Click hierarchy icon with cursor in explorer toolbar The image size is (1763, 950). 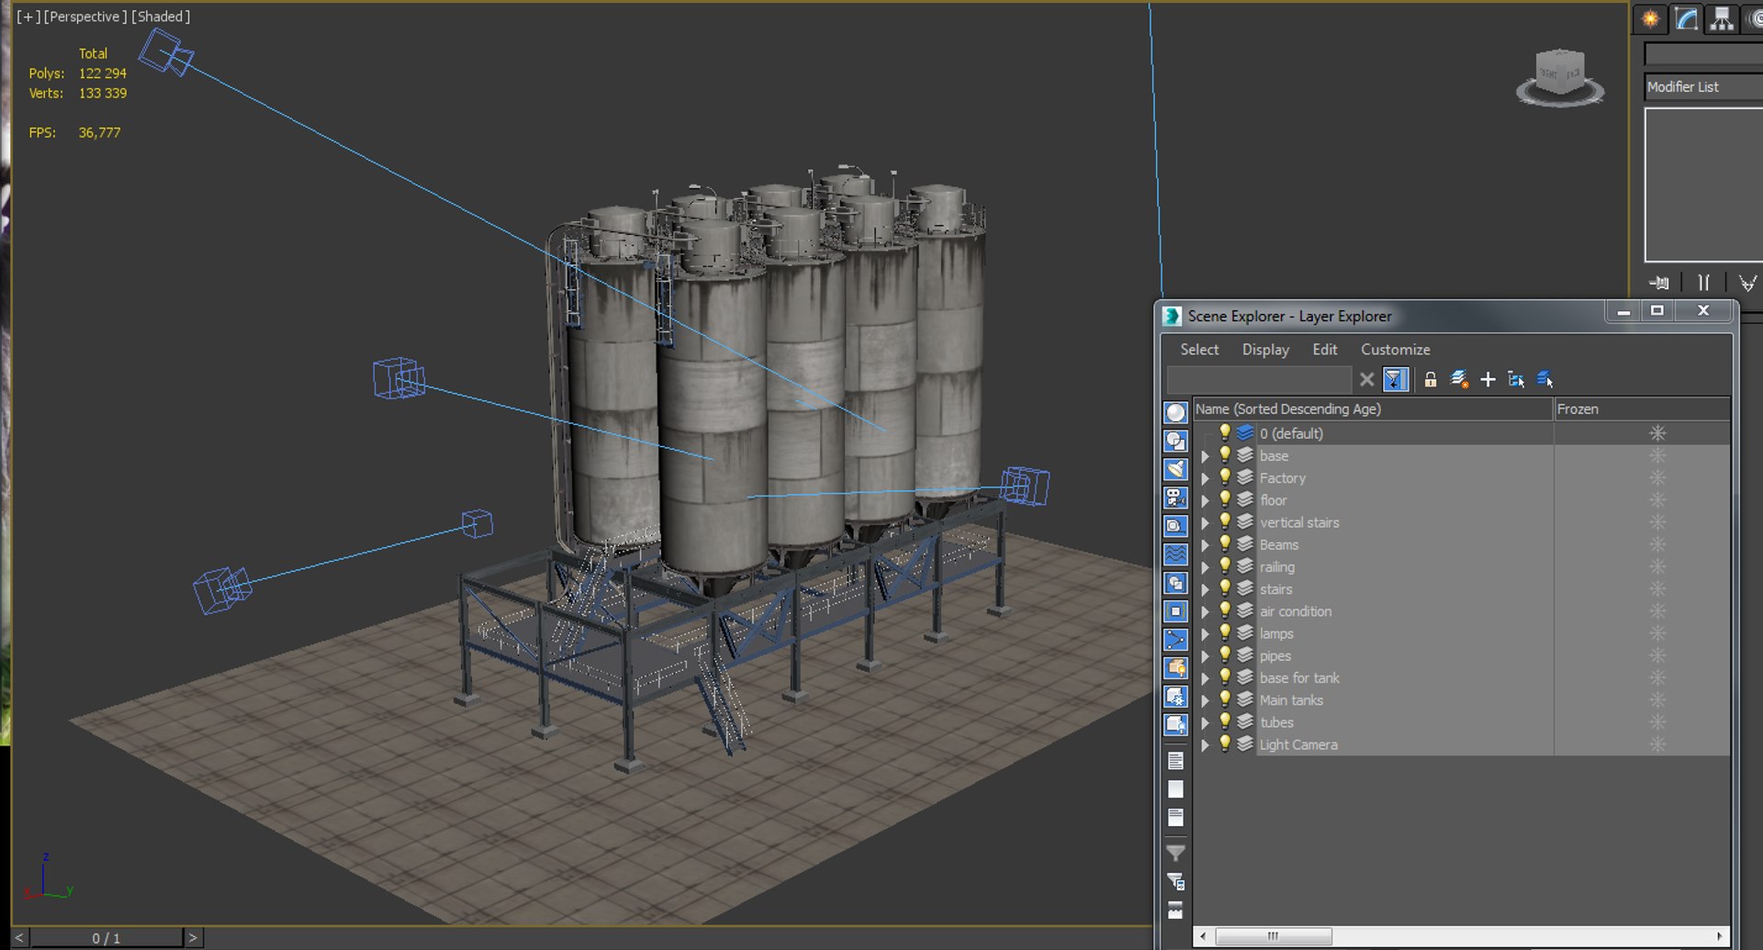click(1516, 379)
